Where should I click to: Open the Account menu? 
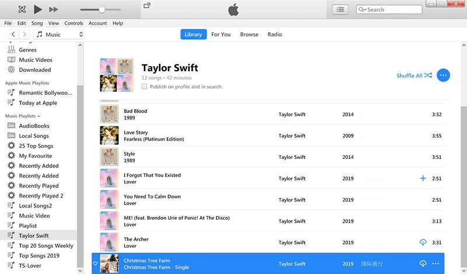pyautogui.click(x=97, y=23)
